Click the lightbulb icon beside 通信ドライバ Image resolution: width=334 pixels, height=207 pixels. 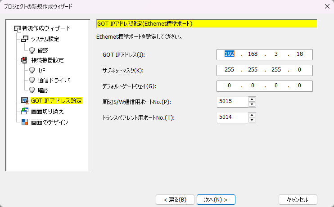32,80
